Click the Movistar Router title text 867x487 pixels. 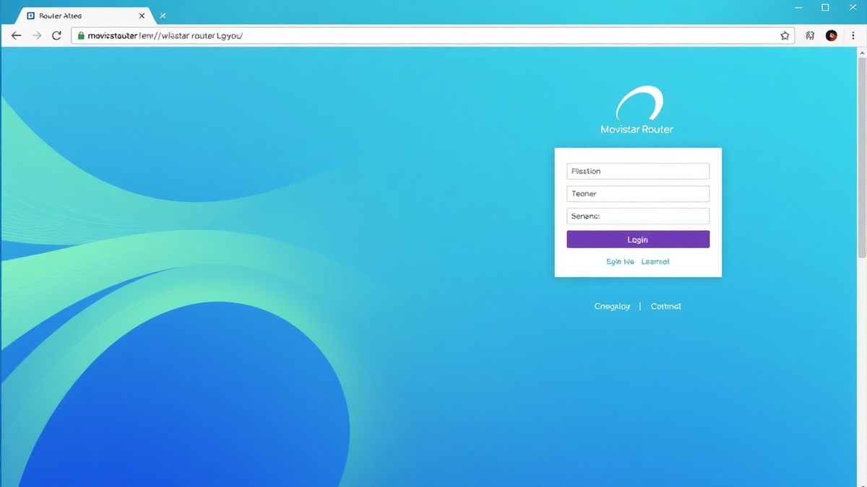click(637, 129)
